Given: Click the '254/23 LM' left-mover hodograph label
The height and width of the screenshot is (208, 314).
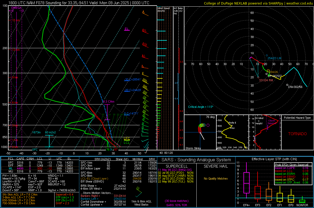Looking at the screenshot, I should [274, 58].
